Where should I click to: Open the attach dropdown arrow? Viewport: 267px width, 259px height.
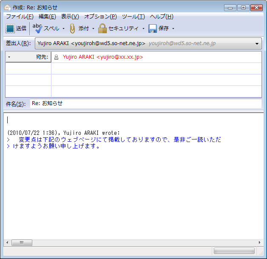click(x=93, y=28)
